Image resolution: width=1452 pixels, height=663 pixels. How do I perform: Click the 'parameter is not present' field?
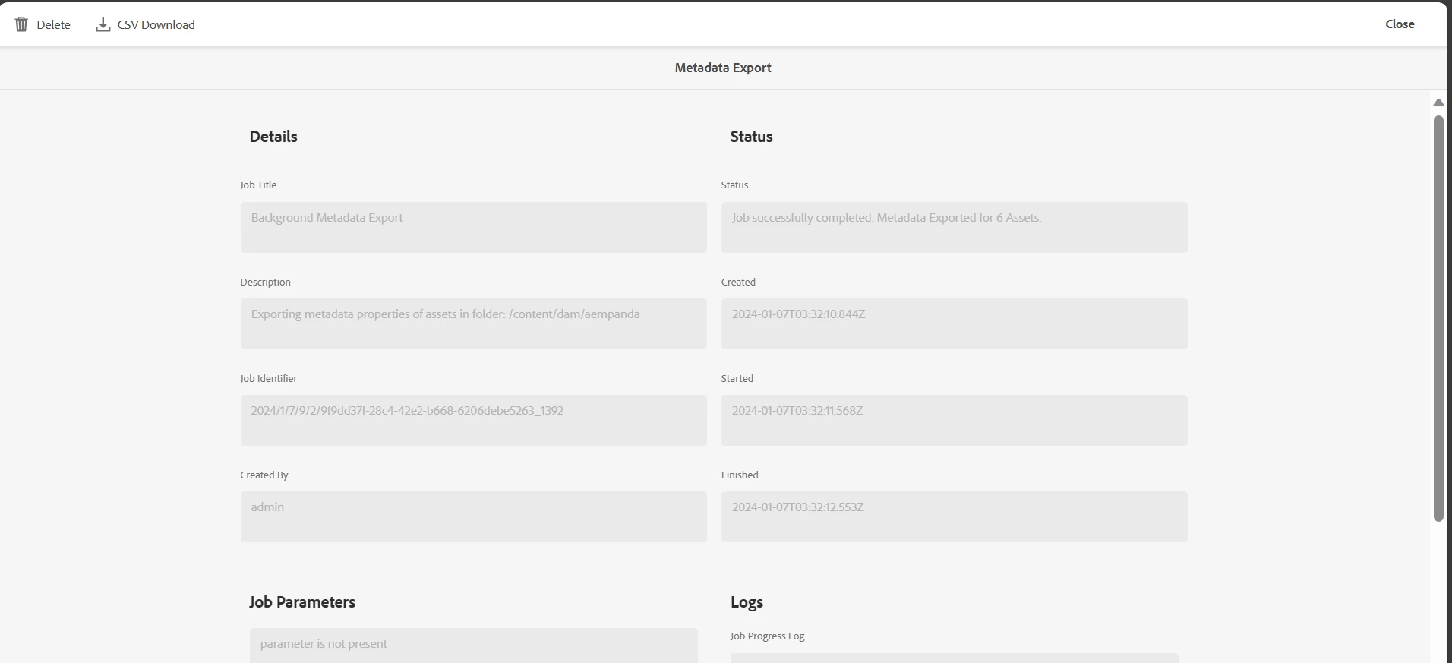[473, 646]
